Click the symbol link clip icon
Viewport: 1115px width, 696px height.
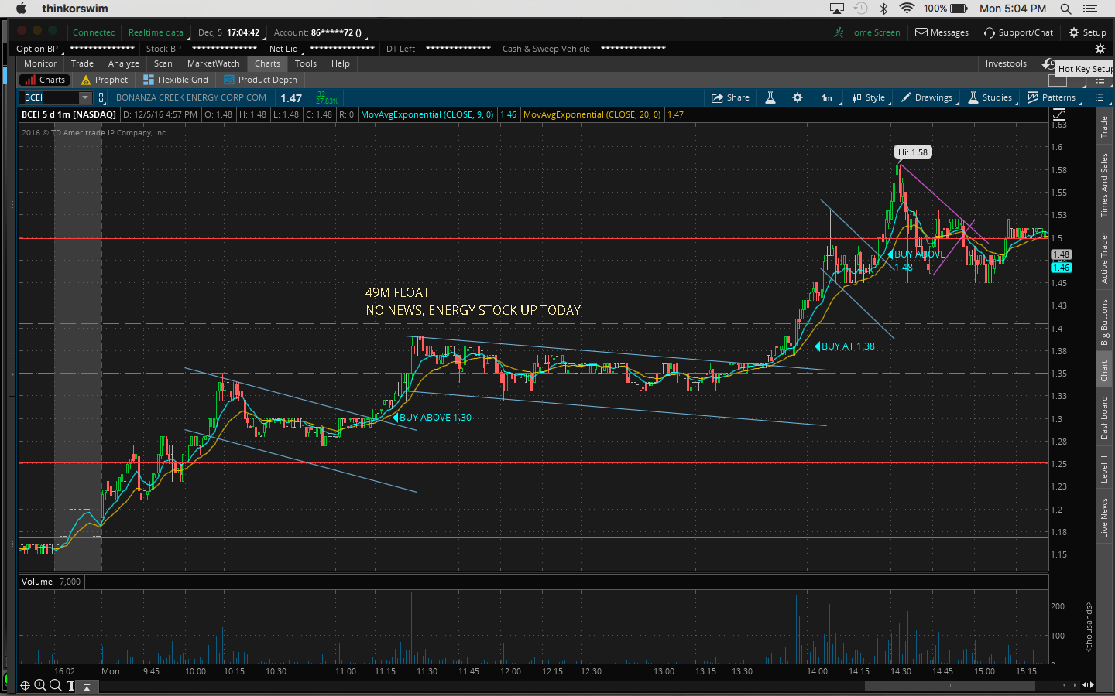click(101, 97)
